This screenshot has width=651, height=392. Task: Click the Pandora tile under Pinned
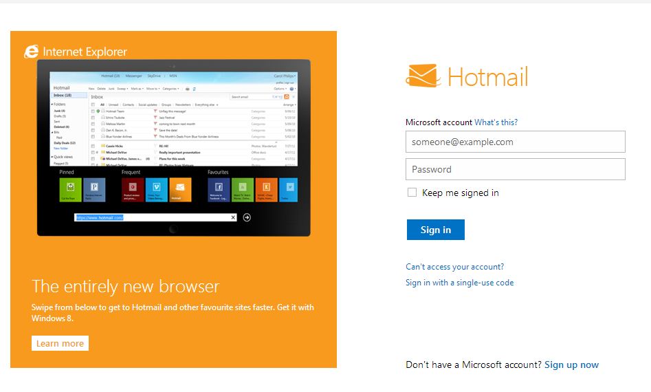[x=94, y=190]
